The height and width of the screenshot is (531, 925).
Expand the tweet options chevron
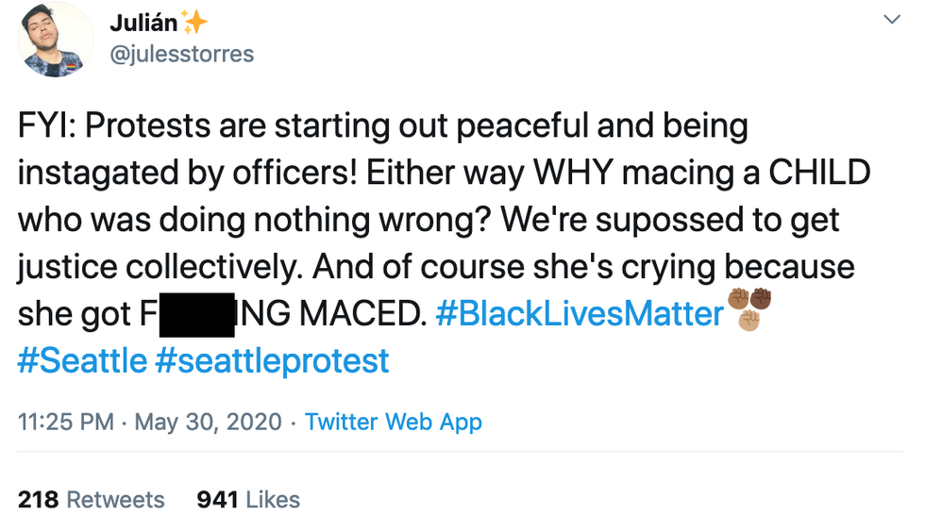[890, 20]
